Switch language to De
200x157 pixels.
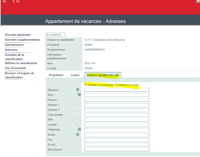tap(3, 2)
